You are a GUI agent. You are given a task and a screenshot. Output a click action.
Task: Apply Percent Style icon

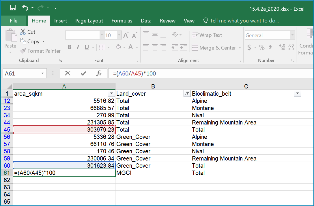click(x=261, y=48)
